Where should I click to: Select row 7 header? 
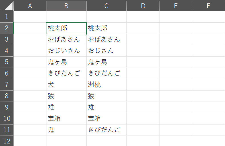(7, 85)
